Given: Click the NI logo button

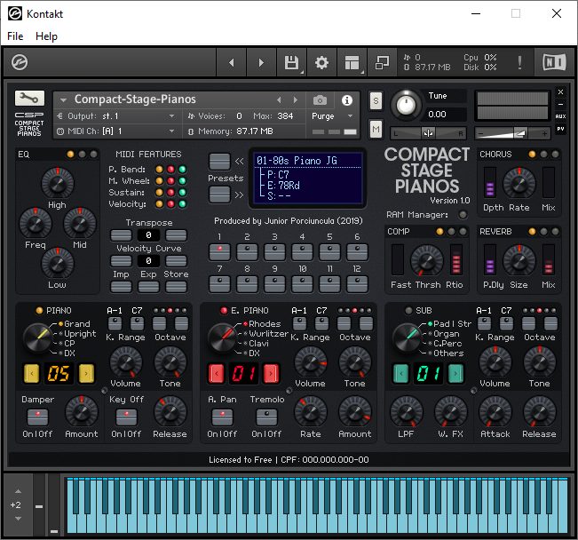Looking at the screenshot, I should click(x=554, y=62).
